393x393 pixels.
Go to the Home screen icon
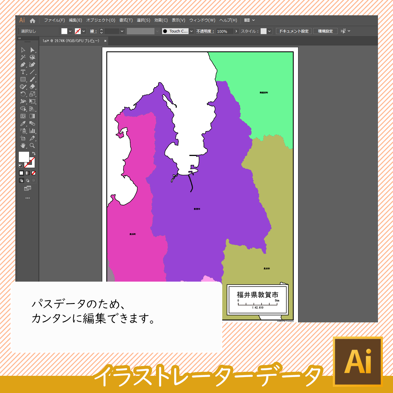tap(33, 21)
